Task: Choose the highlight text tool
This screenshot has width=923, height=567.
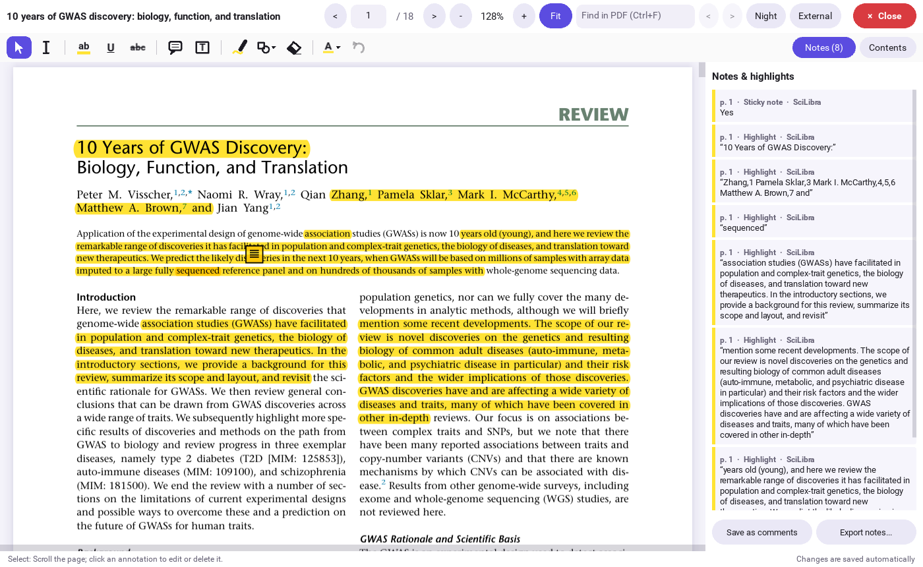Action: pos(84,47)
